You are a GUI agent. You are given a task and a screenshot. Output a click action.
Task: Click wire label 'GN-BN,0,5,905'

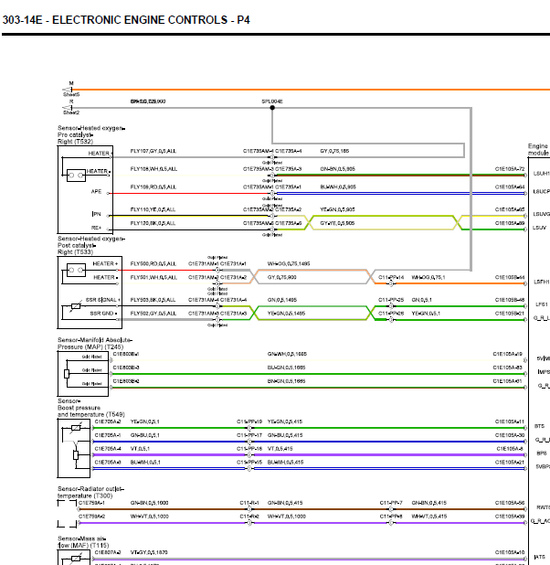point(337,169)
